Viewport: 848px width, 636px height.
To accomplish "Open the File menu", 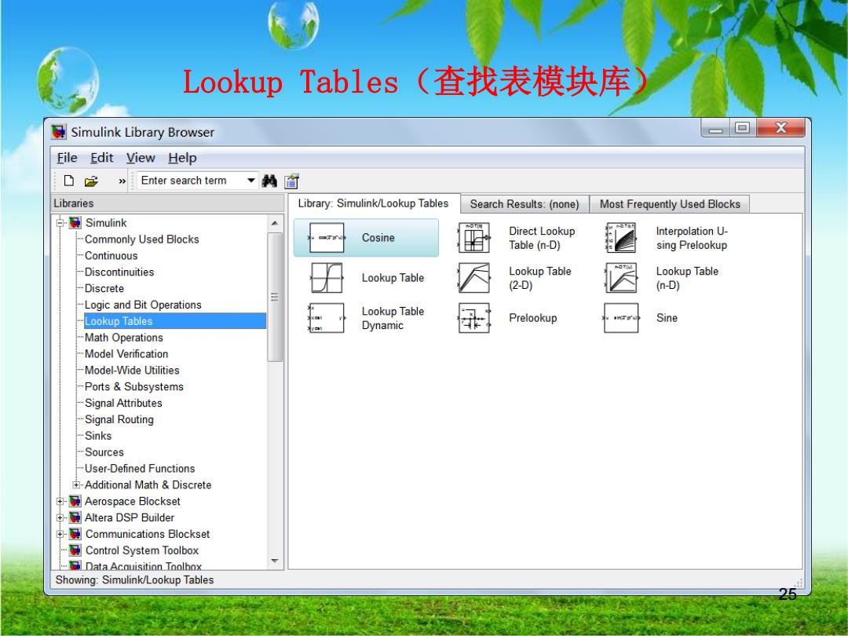I will pyautogui.click(x=67, y=158).
